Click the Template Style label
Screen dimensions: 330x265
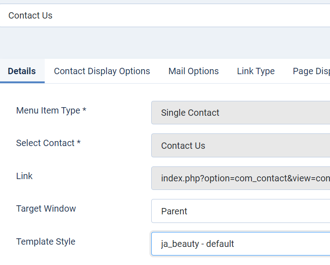point(46,241)
